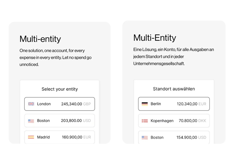Choose the Madrid entity row

pyautogui.click(x=59, y=137)
